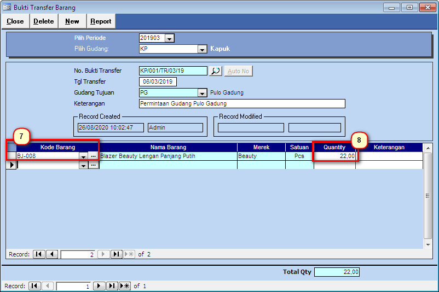439x292 pixels.
Task: Click the Close toolbar button
Action: tap(15, 21)
